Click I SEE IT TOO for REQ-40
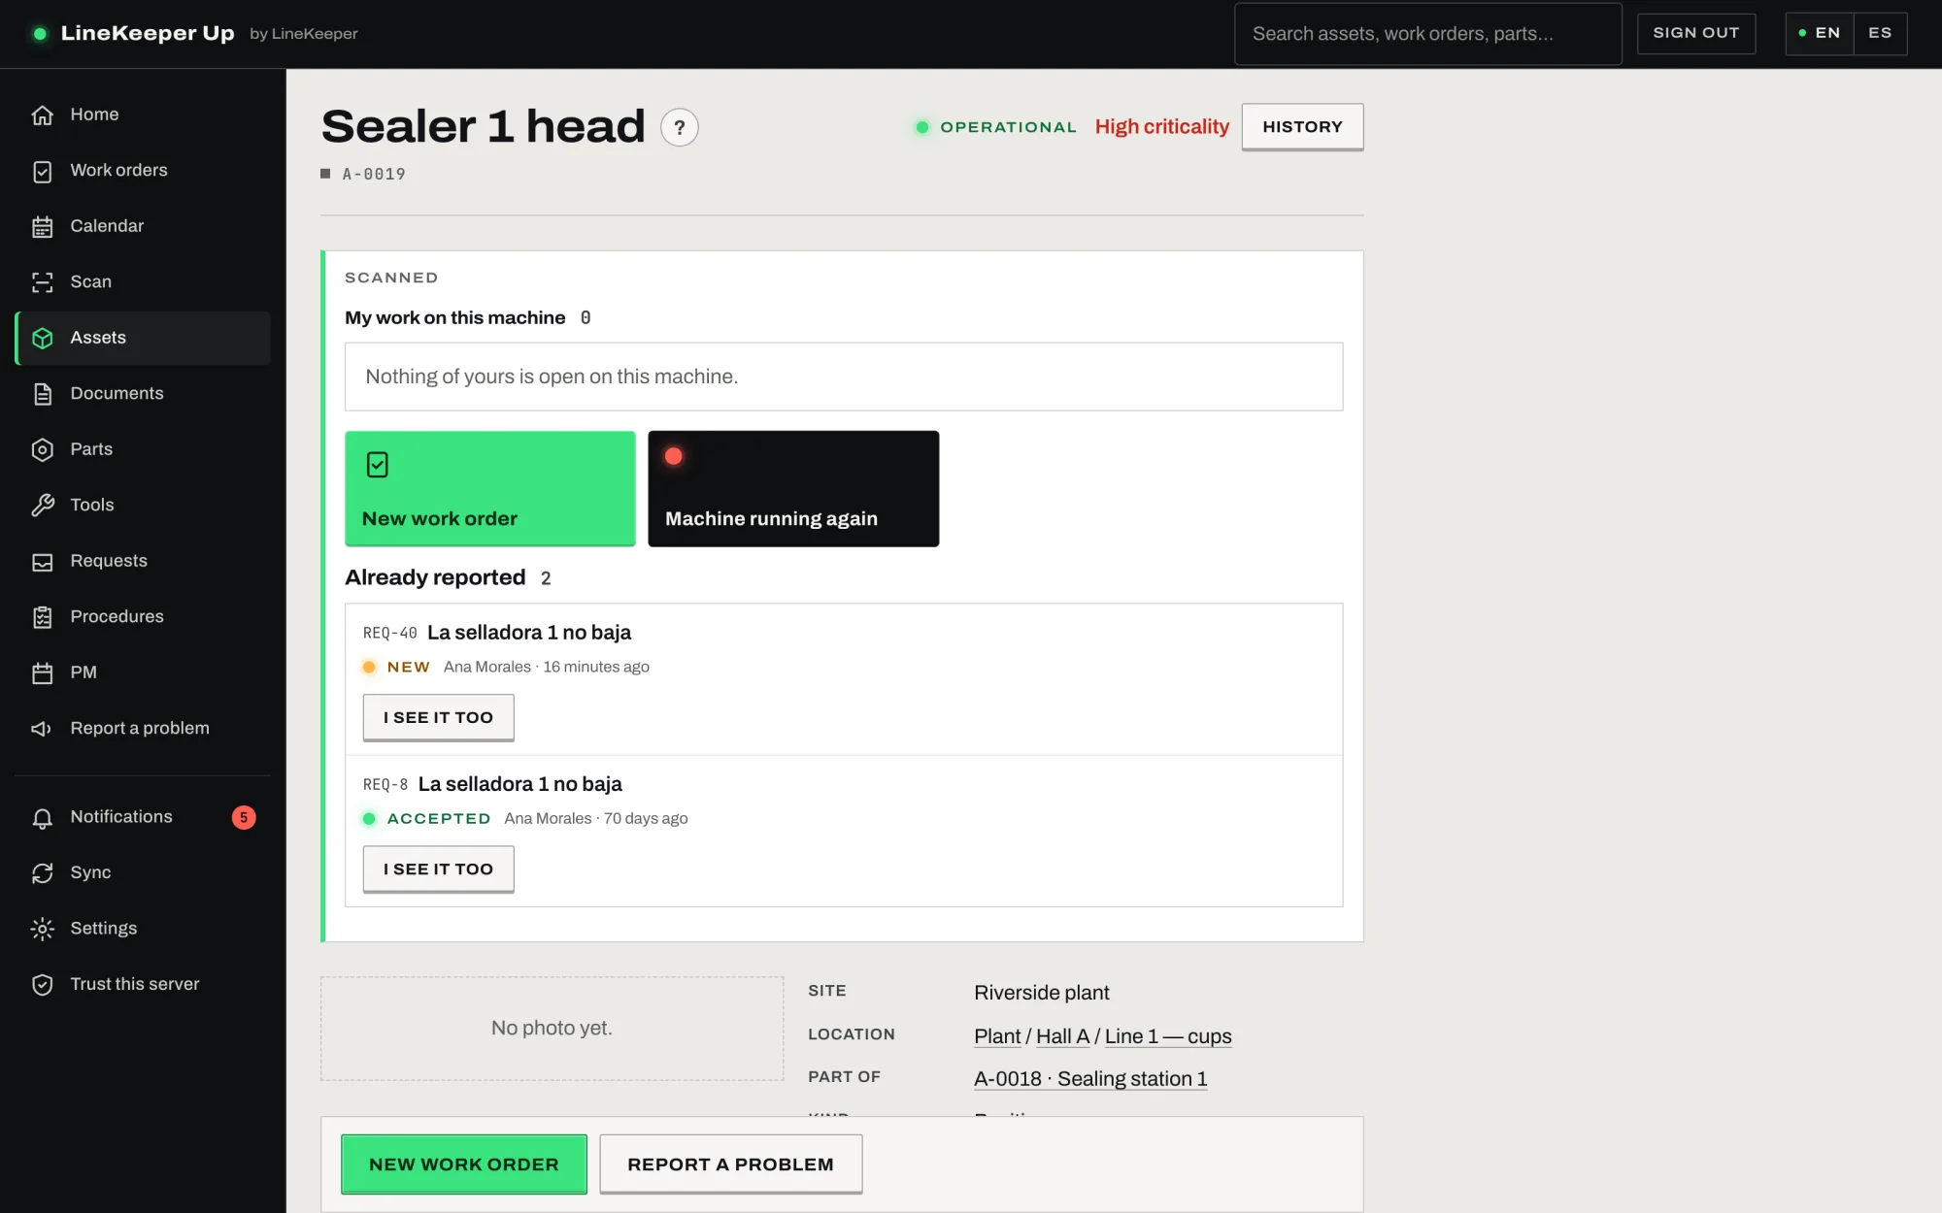 point(438,717)
